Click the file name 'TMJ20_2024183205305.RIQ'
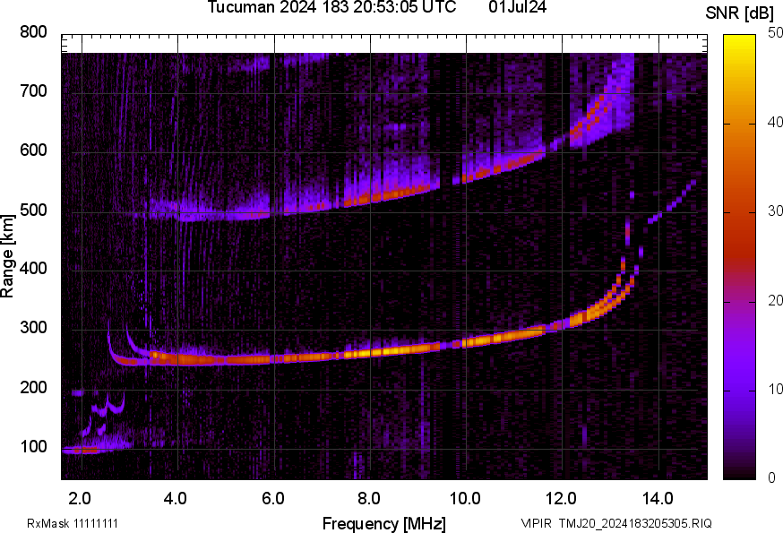Screen dimensions: 783x533 (635, 523)
